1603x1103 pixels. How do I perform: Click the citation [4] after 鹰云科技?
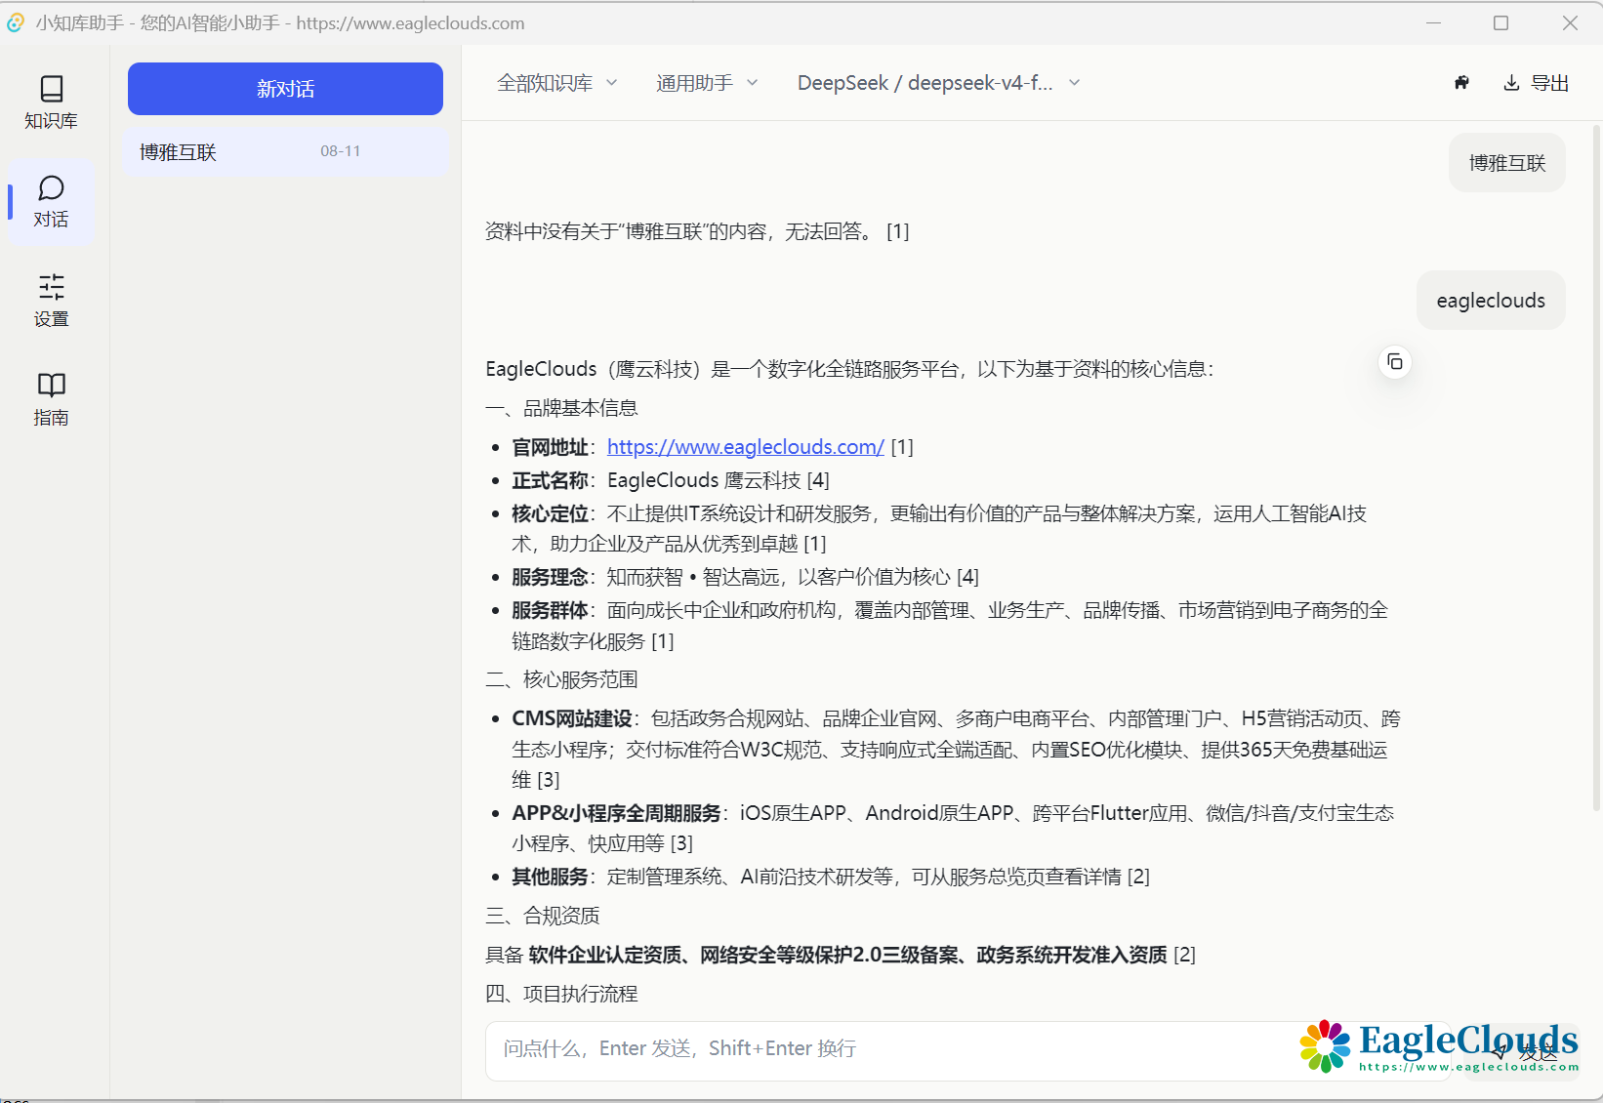click(x=818, y=480)
